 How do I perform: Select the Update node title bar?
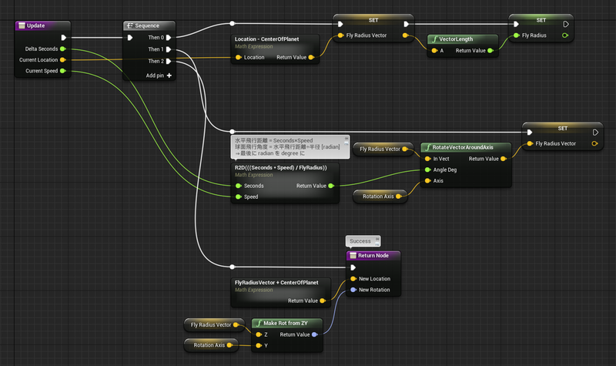[x=43, y=25]
